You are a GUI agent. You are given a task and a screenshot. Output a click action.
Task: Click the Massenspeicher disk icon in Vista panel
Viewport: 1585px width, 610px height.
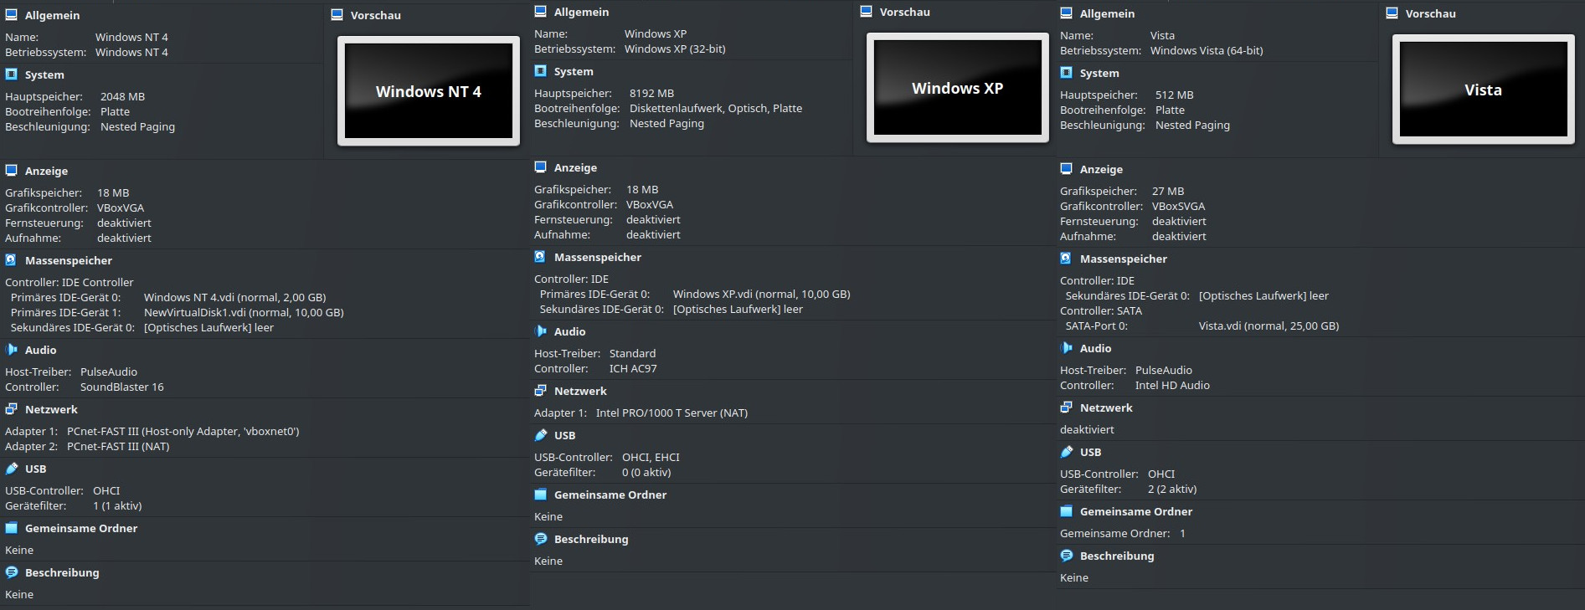click(x=1067, y=259)
